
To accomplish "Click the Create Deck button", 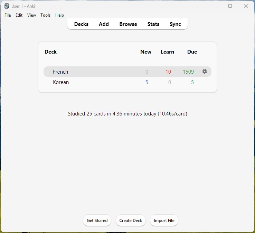I will (x=131, y=220).
